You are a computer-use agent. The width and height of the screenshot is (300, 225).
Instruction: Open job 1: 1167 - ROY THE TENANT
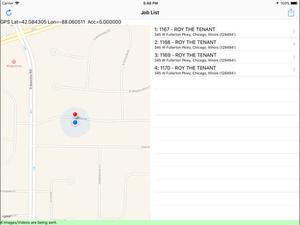(x=227, y=32)
